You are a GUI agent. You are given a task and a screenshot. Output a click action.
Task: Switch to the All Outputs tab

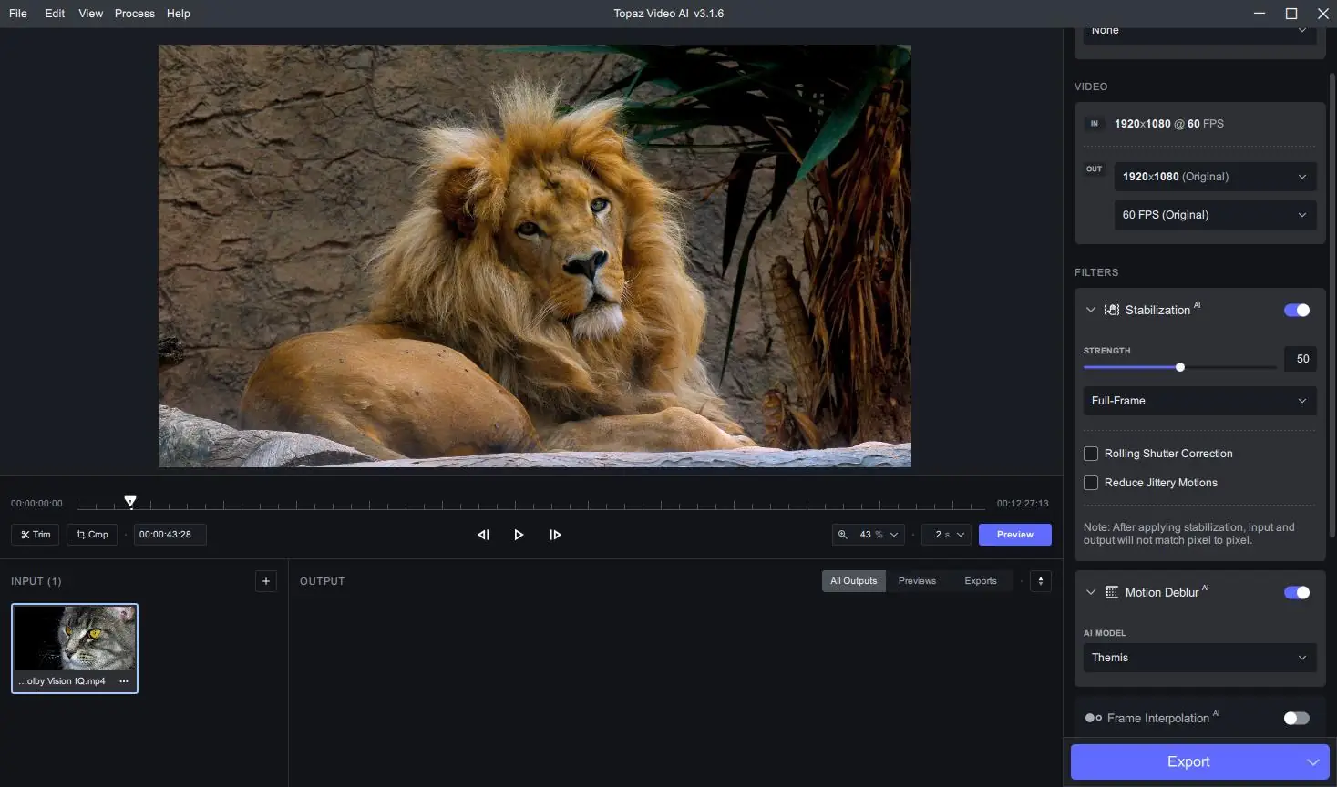853,581
